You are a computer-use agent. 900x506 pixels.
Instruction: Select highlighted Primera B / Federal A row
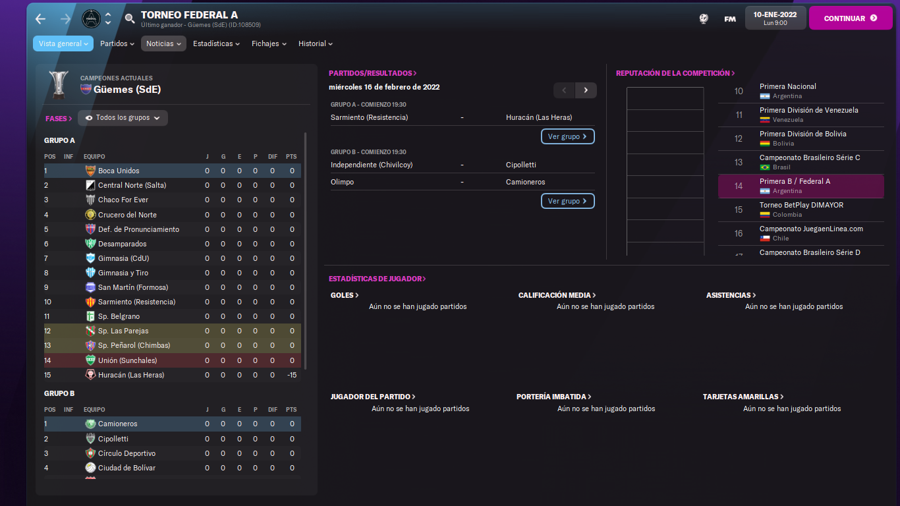[801, 186]
